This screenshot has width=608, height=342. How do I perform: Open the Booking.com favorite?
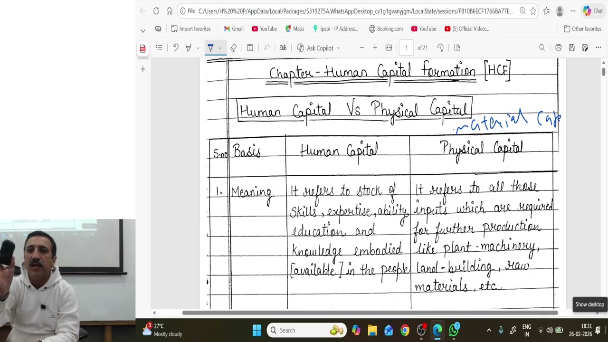pos(386,28)
